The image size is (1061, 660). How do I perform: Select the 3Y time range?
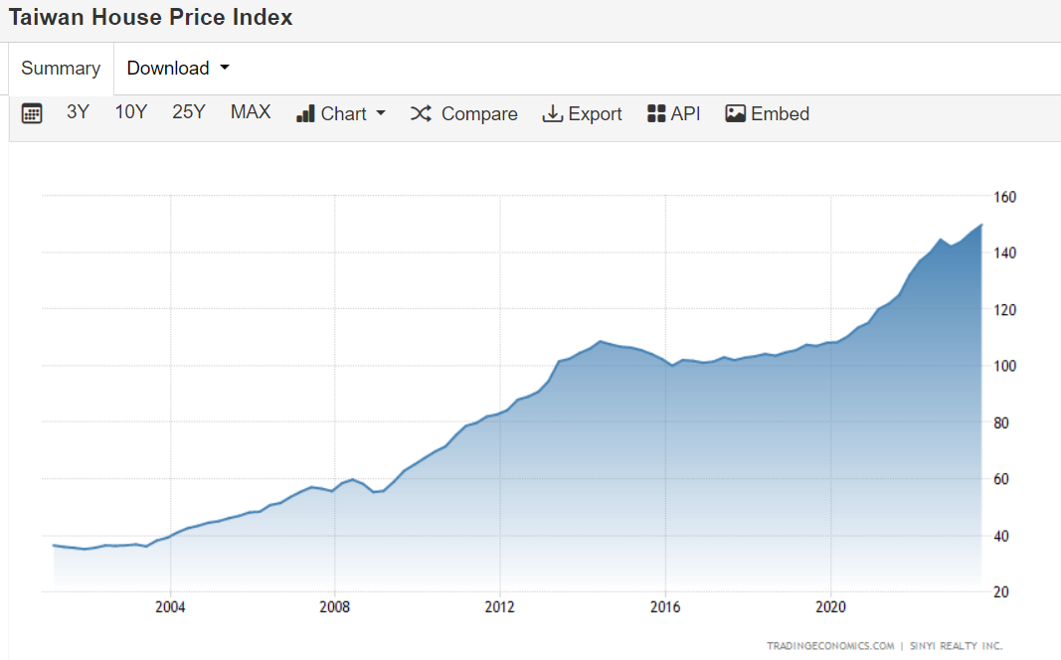[78, 112]
